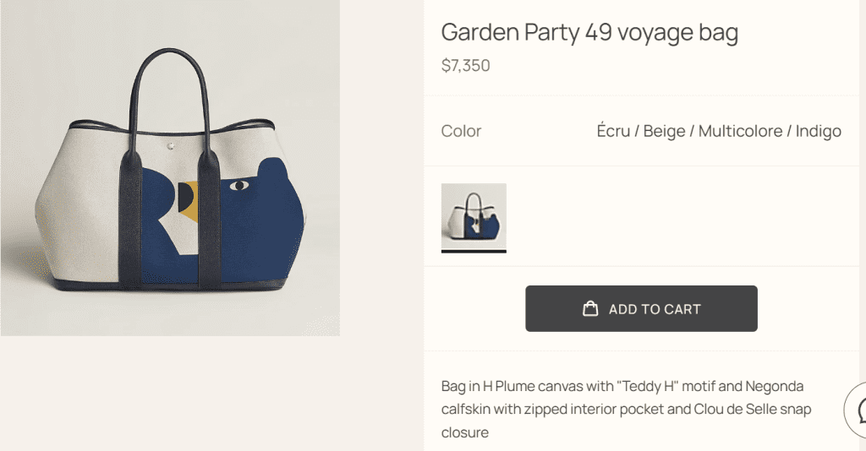Click the teddy eye on the bag motif
The image size is (866, 451).
pyautogui.click(x=239, y=185)
